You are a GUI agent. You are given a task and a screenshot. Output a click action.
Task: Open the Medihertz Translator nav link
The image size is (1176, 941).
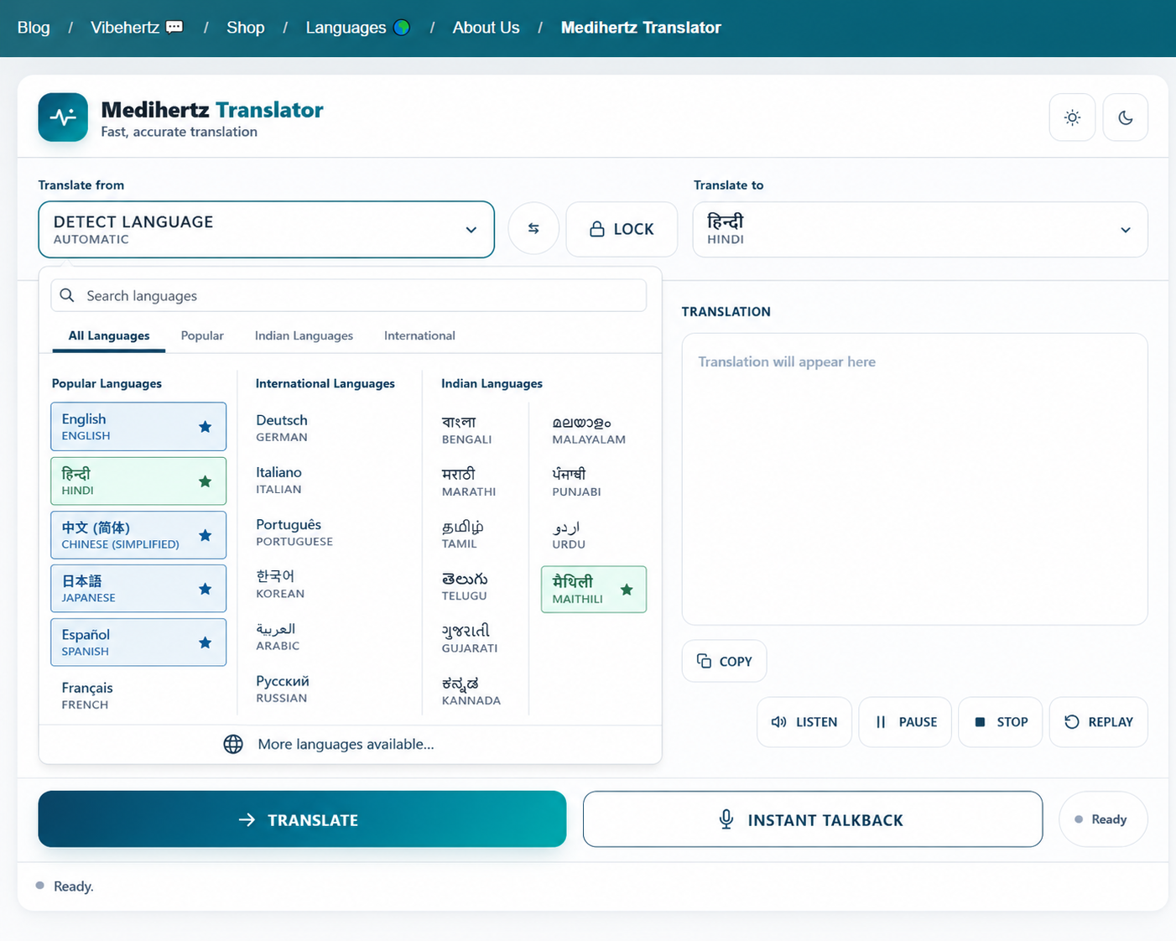coord(641,28)
